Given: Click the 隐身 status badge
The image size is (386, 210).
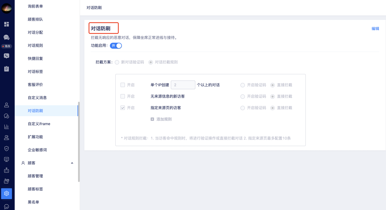Looking at the screenshot, I should click(6, 46).
